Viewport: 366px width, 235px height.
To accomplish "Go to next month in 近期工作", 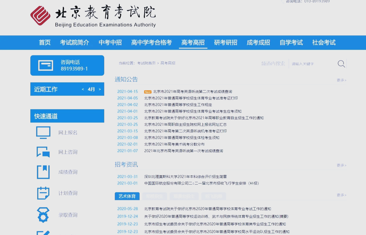I will [x=100, y=89].
